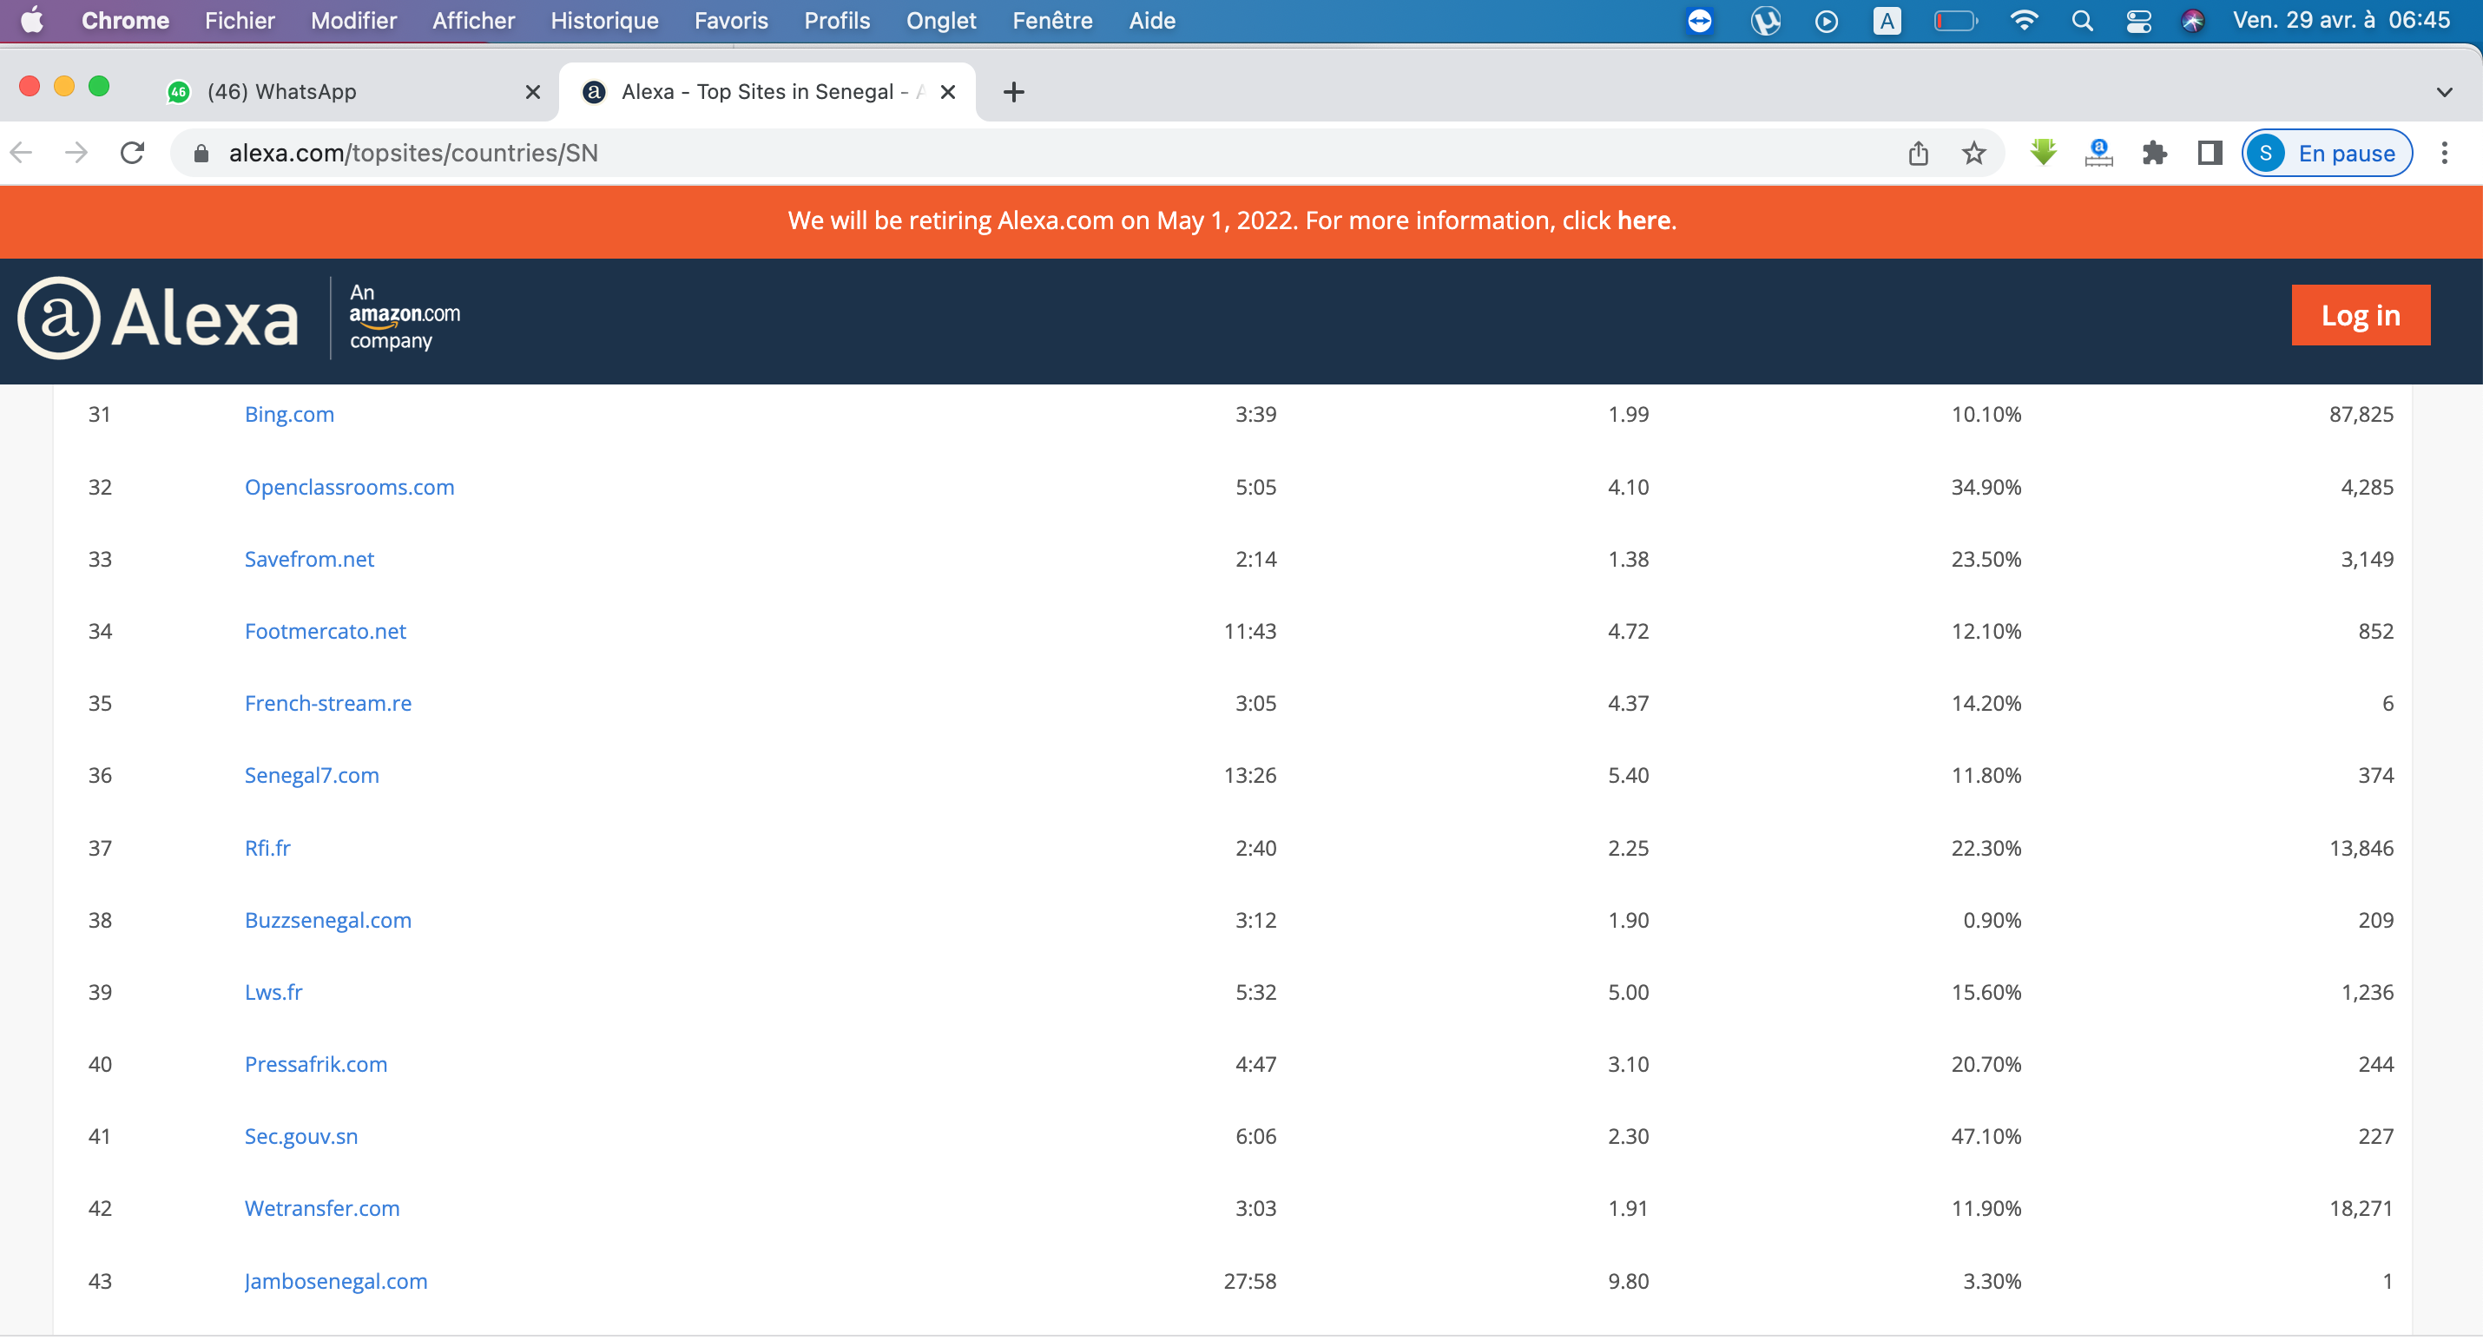Screen dimensions: 2483x1340
Task: Click the date and time in menu bar
Action: 2341,20
